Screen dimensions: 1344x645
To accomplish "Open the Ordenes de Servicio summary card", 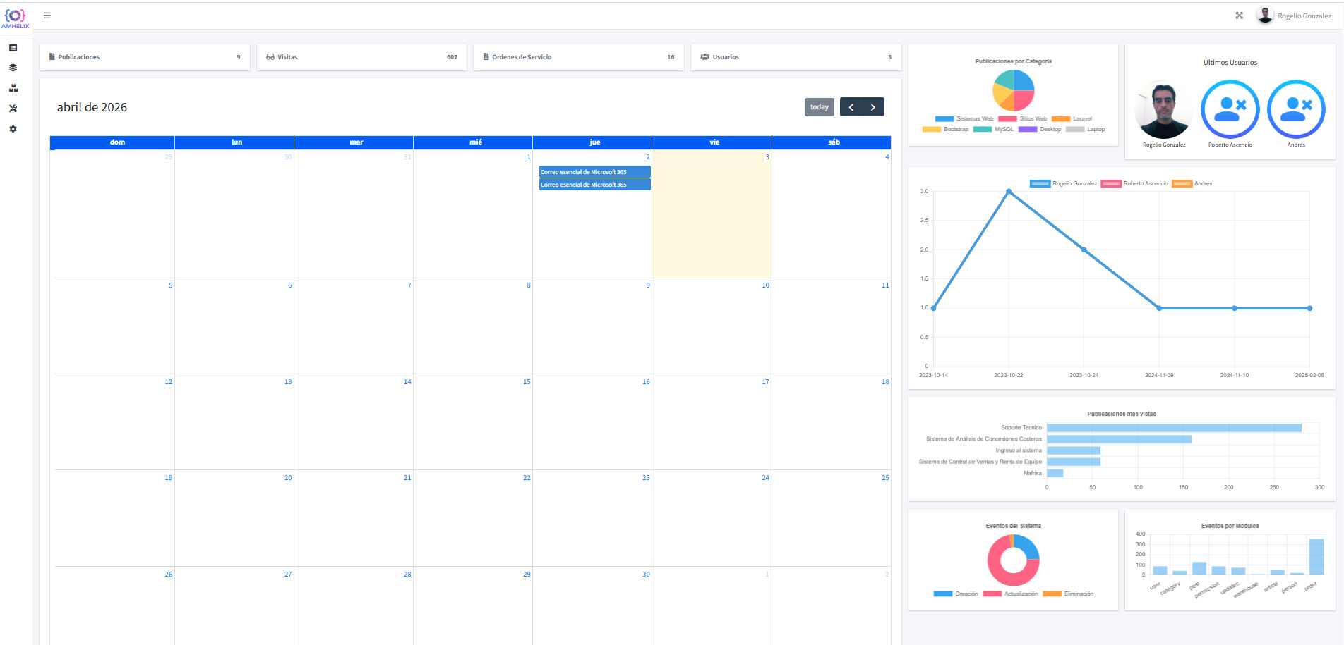I will click(578, 57).
